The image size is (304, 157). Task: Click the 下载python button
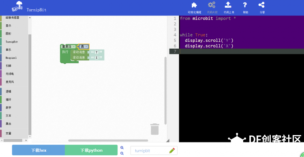tap(91, 150)
